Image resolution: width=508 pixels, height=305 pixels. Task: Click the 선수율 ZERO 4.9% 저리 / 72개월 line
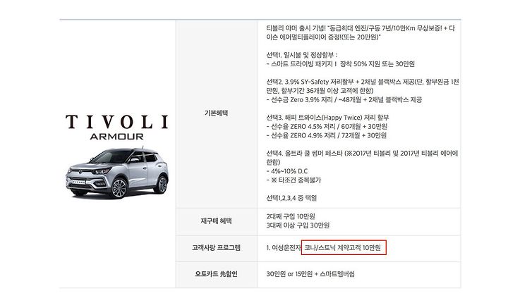[x=327, y=135]
